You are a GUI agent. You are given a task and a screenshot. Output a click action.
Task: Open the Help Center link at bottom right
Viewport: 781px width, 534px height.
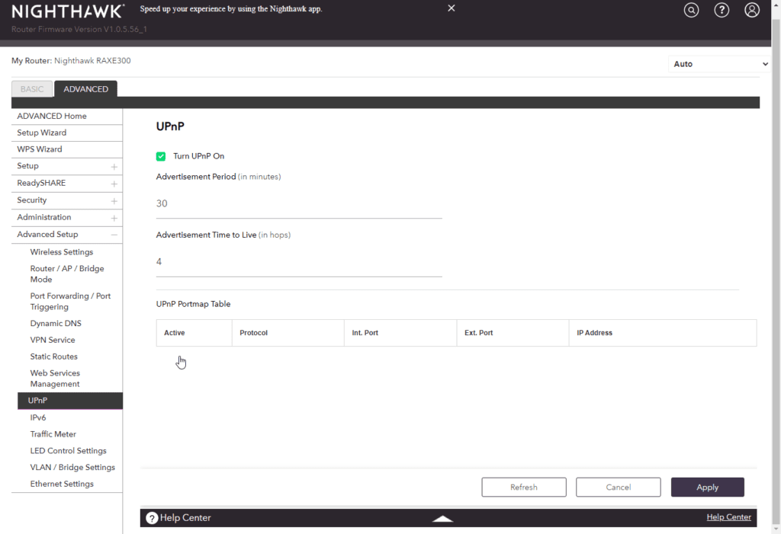(728, 517)
